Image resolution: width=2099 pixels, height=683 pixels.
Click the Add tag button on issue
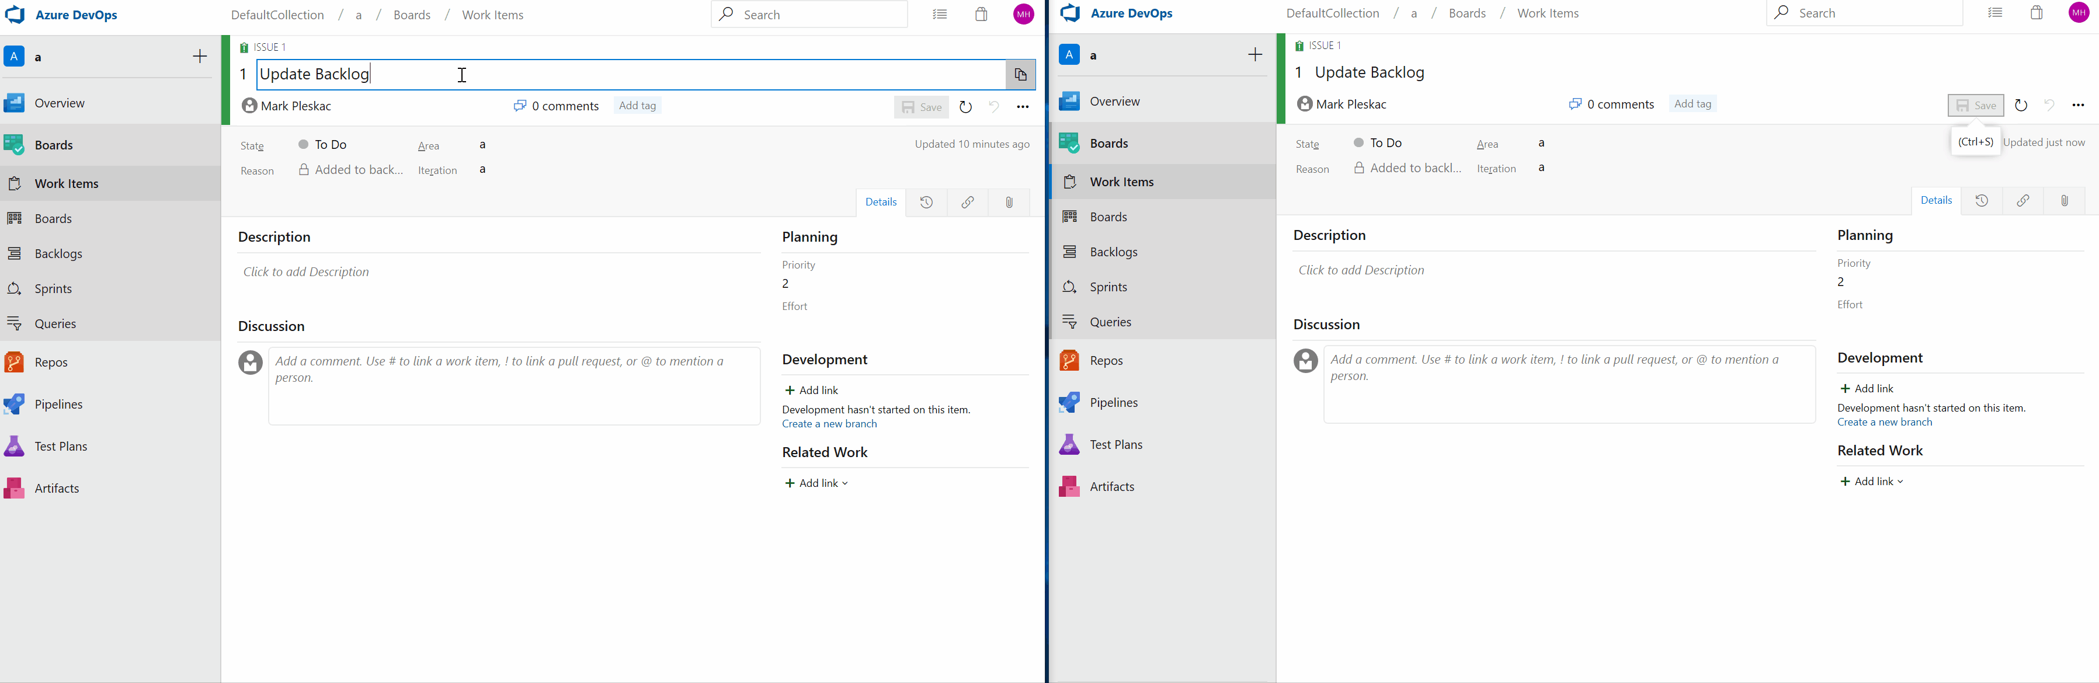point(636,104)
